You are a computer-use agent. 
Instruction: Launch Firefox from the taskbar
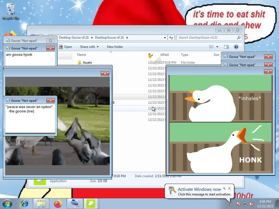(x=58, y=204)
